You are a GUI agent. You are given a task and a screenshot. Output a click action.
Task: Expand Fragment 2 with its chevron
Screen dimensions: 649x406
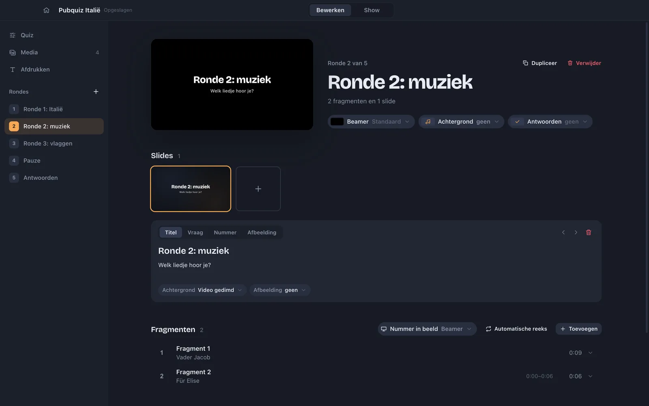pyautogui.click(x=590, y=376)
